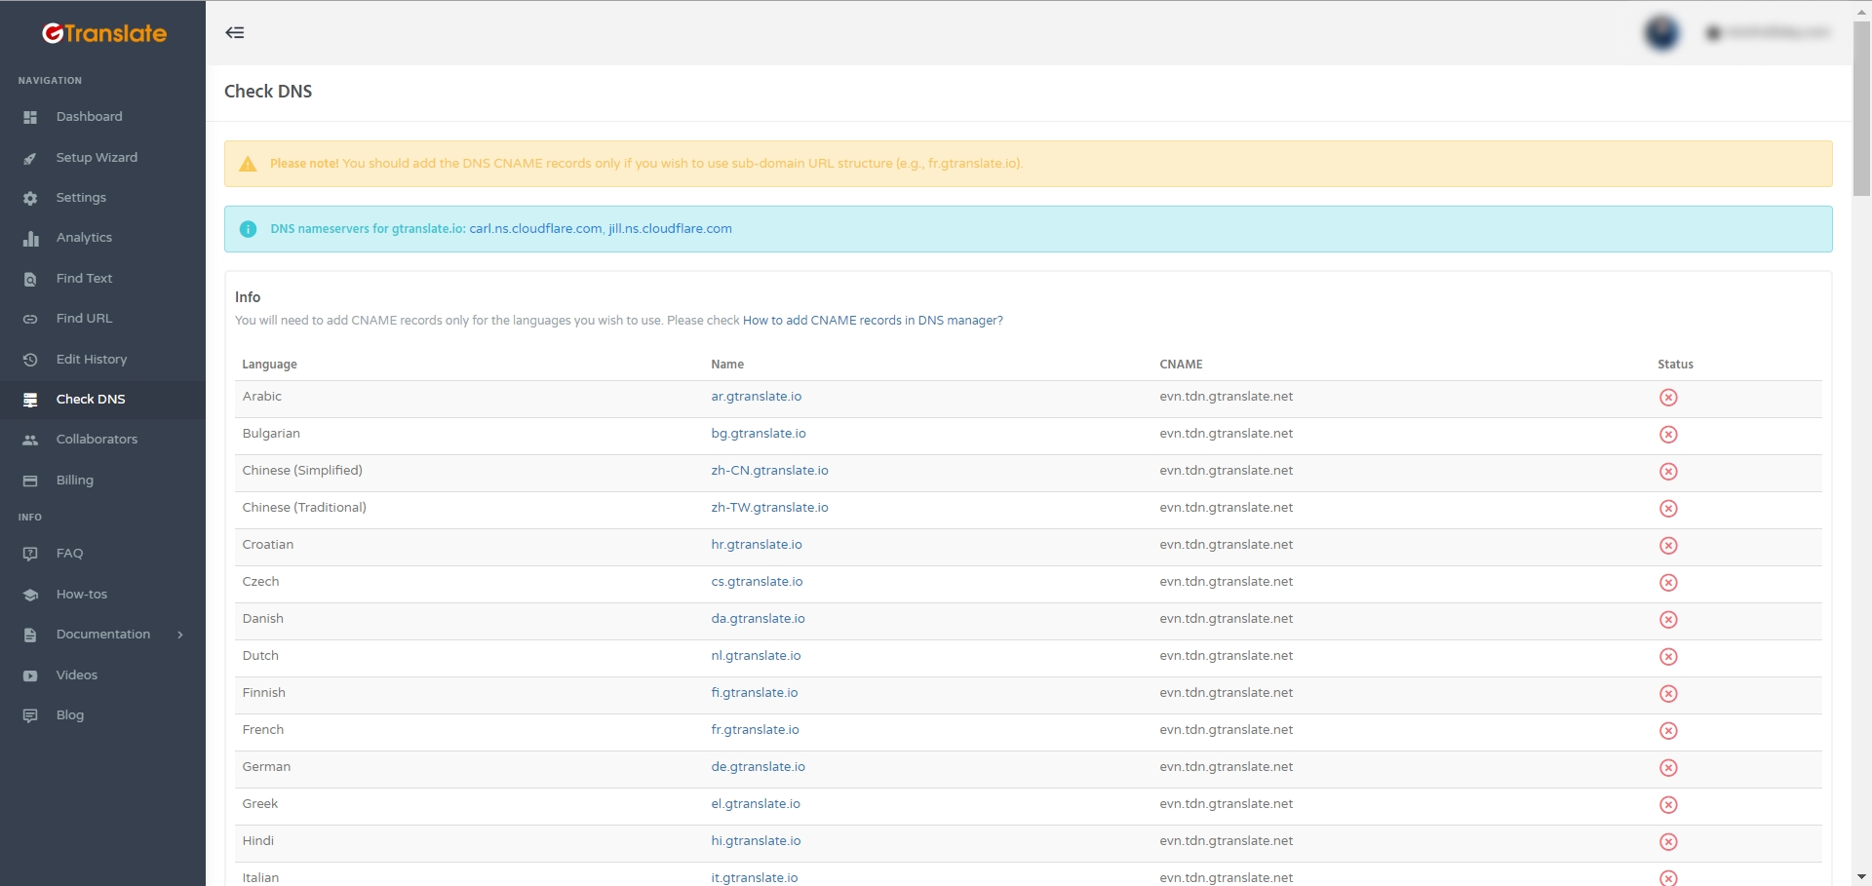This screenshot has width=1872, height=886.
Task: Open Billing via the card icon
Action: (x=30, y=480)
